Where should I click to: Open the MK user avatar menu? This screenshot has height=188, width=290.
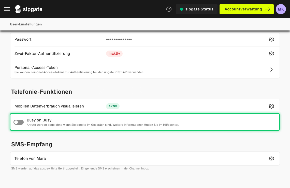pyautogui.click(x=281, y=9)
